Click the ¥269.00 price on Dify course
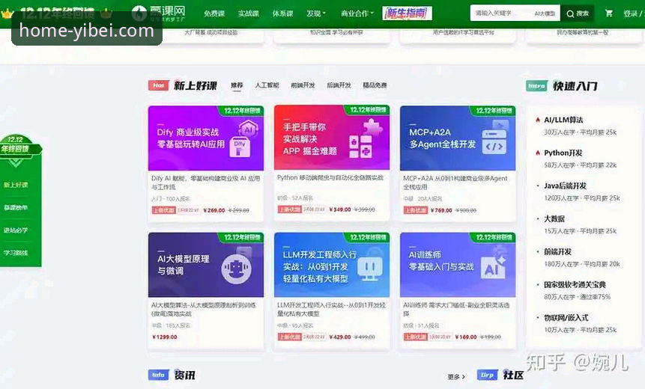Image resolution: width=645 pixels, height=389 pixels. tap(214, 210)
